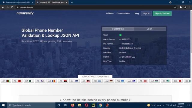Select the AR Argentina country badge
This screenshot has height=108, width=192.
point(97,81)
